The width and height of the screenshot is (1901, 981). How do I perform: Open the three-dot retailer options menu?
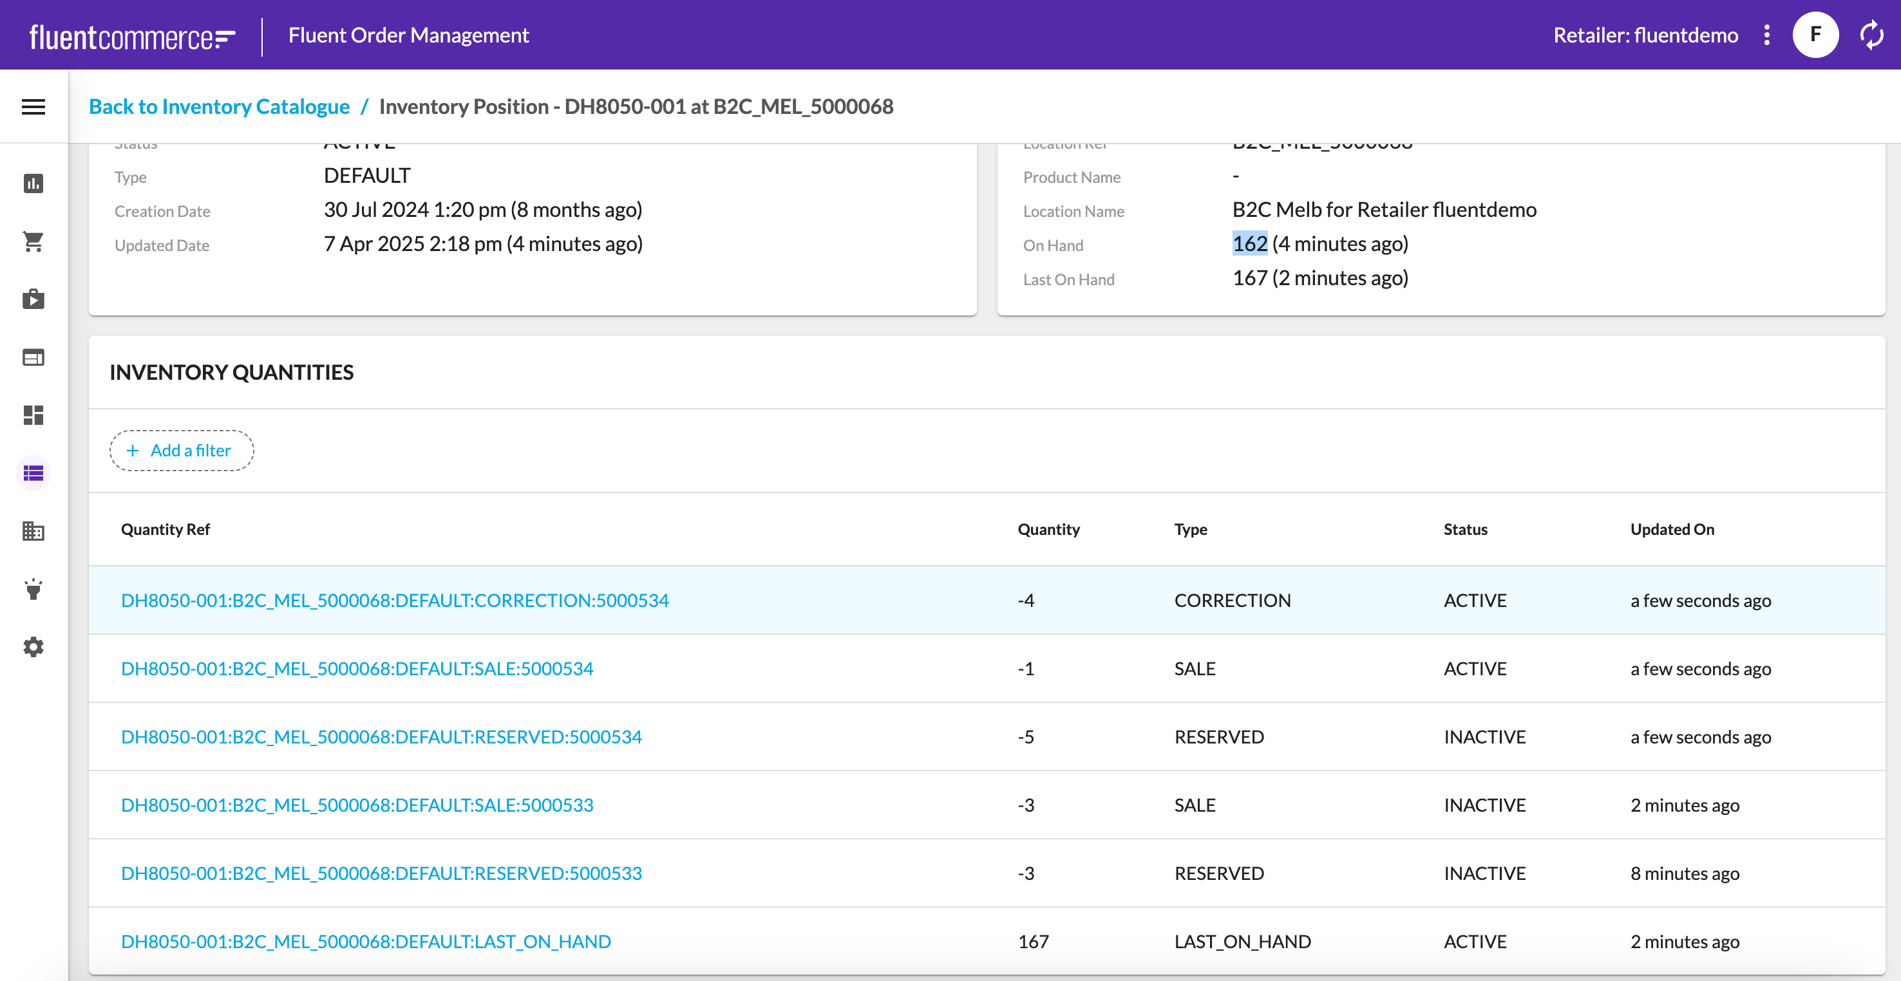[1766, 35]
